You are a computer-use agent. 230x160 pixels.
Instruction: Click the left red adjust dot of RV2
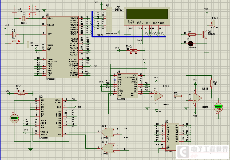(x=131, y=53)
